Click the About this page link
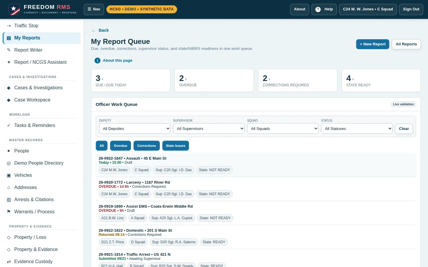 117,61
